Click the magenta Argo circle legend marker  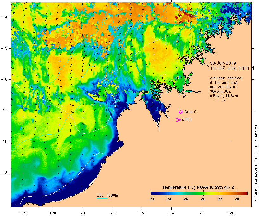[181, 112]
